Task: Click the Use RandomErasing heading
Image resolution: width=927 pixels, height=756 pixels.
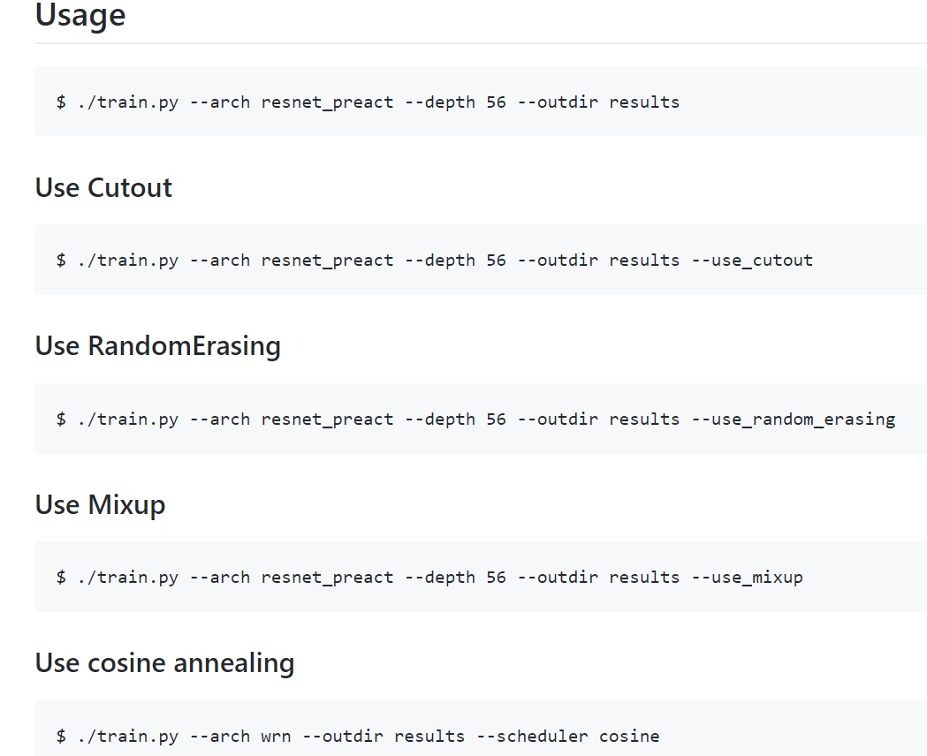Action: point(157,345)
